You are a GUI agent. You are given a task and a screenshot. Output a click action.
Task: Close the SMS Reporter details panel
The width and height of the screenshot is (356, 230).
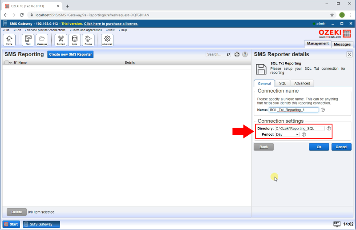tap(349, 54)
